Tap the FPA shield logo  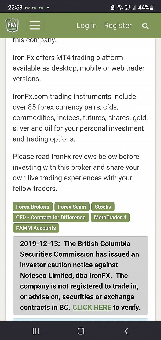tap(12, 25)
